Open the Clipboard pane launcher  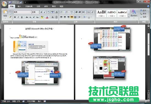point(11,22)
